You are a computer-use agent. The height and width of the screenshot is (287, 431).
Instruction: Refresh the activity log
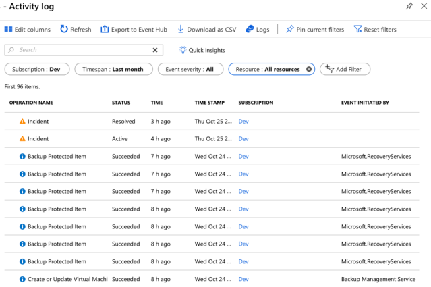click(x=76, y=30)
